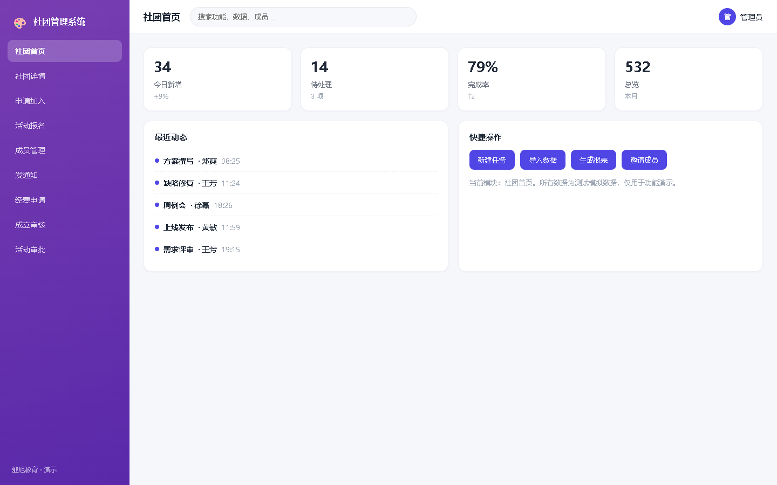Navigate to 发通知 in sidebar
Screen dimensions: 777x485
[65, 175]
